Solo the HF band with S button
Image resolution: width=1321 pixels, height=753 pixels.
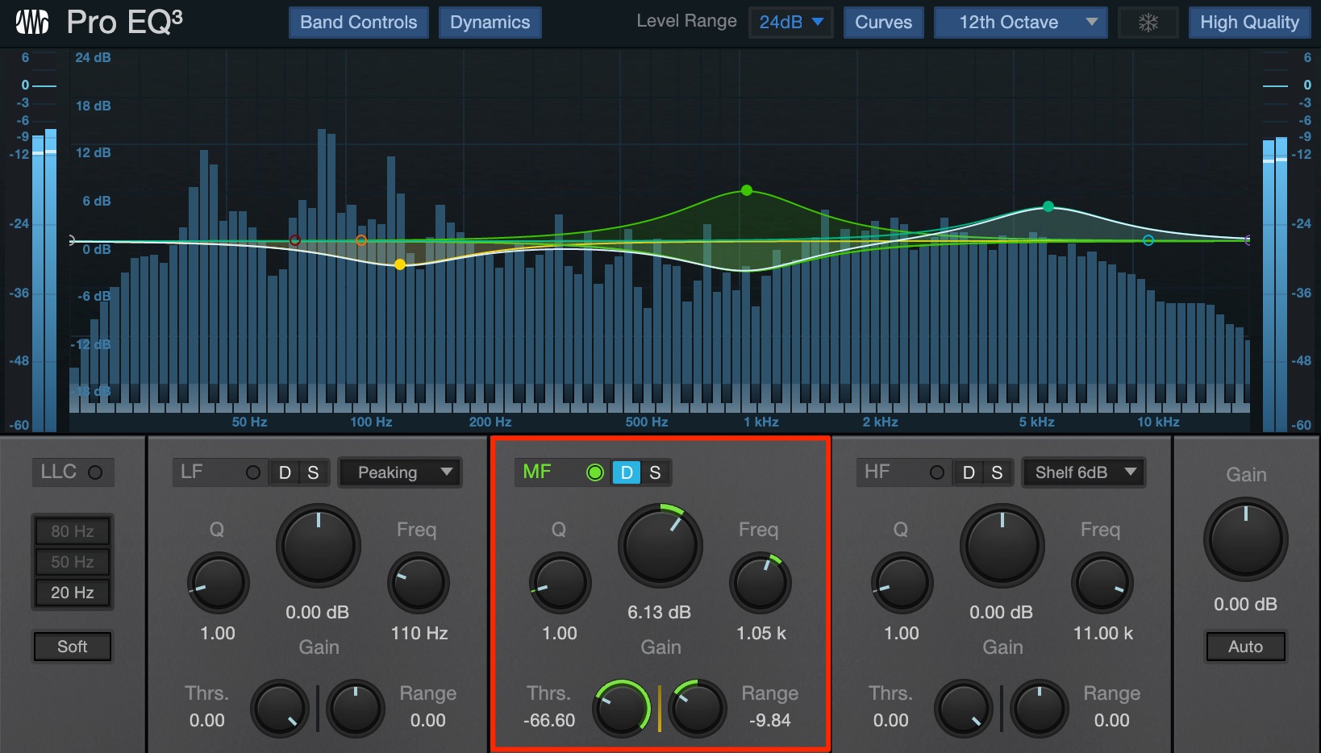[997, 472]
